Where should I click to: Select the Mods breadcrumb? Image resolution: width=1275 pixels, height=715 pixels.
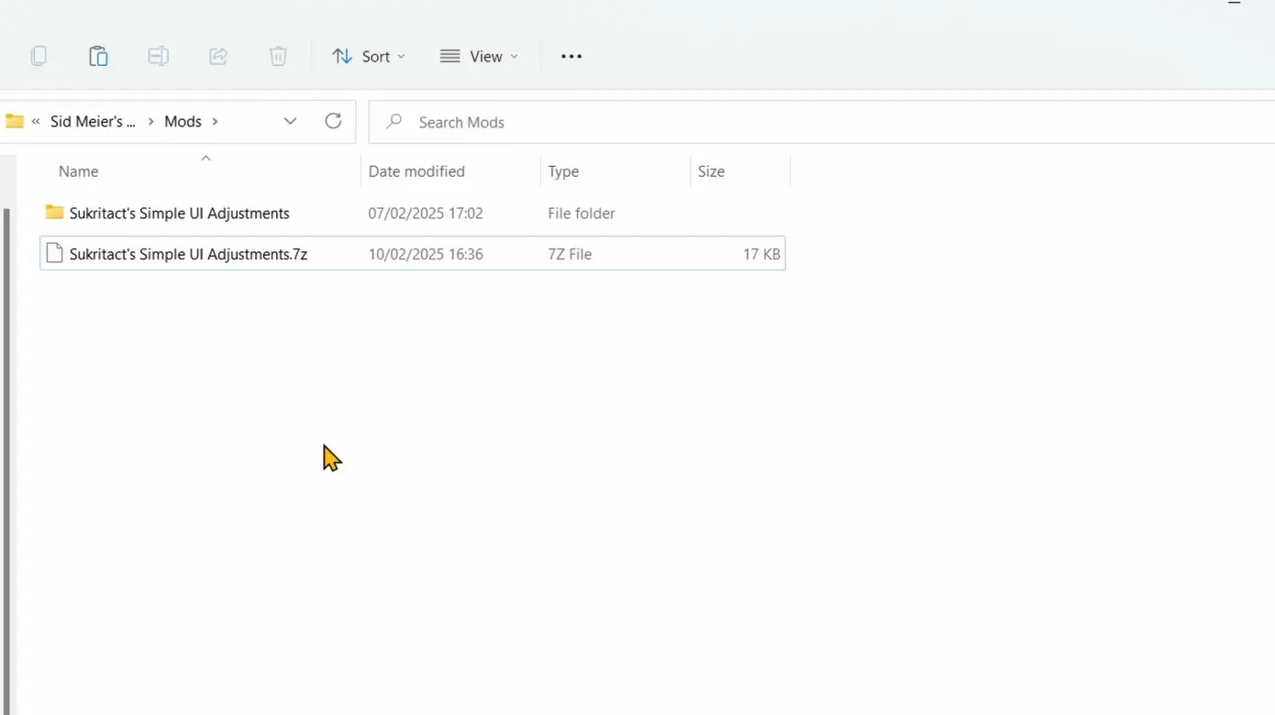tap(183, 121)
